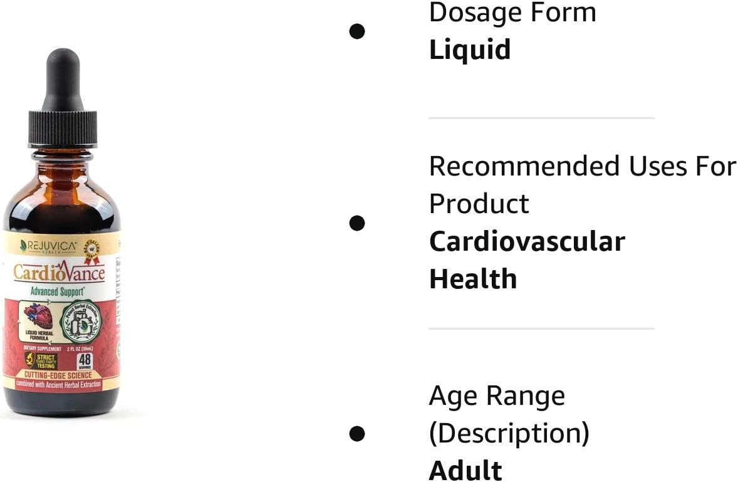
Task: Click the Liquid value text
Action: [470, 50]
